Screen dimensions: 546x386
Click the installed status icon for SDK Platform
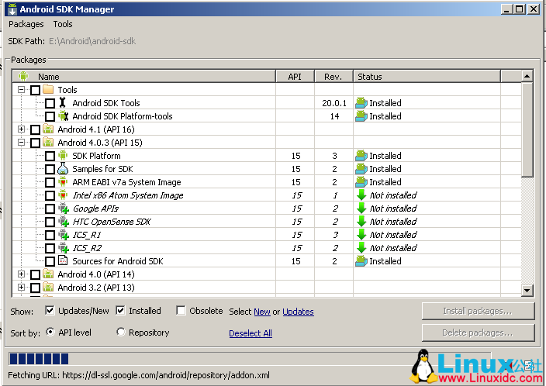[361, 156]
